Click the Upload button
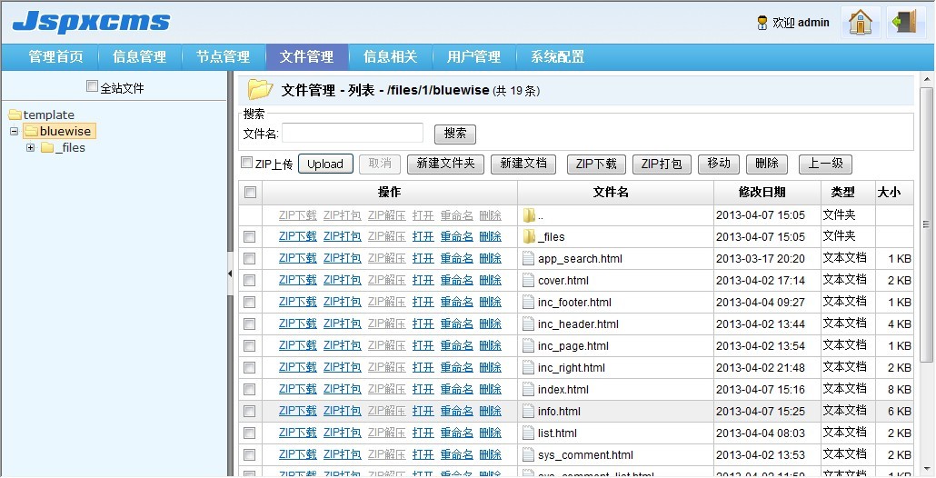This screenshot has height=478, width=936. pyautogui.click(x=325, y=164)
